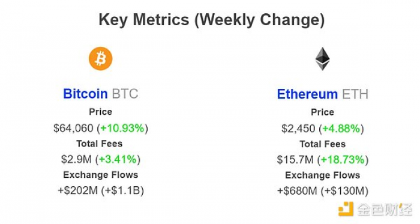This screenshot has height=224, width=420.
Task: Click the Ethereum diamond logo icon
Action: point(323,59)
